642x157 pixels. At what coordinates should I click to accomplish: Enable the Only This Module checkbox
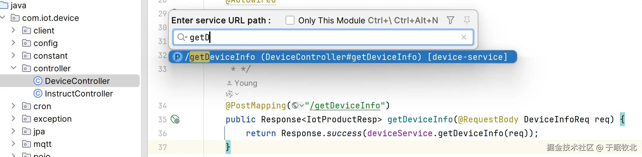click(290, 20)
